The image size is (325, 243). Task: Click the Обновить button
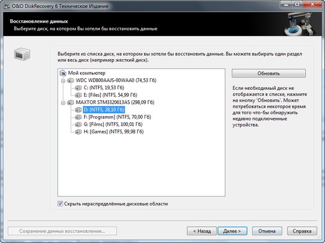[x=269, y=74]
